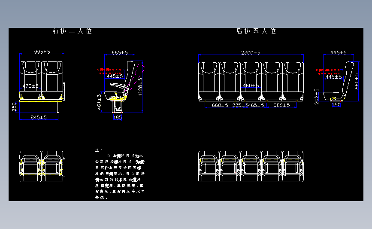This screenshot has height=229, width=372.
Task: Click the 660±5 right of 465±5
Action: pyautogui.click(x=281, y=105)
